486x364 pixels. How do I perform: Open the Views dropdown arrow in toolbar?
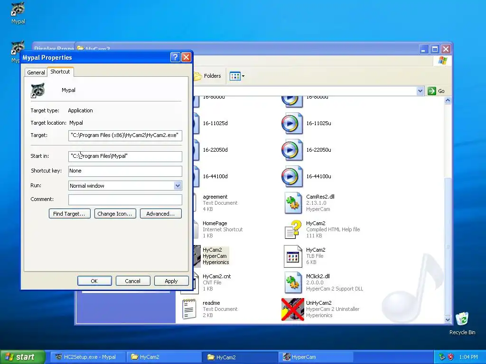point(243,76)
